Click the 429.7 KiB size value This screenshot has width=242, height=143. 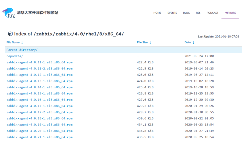[x=145, y=112]
